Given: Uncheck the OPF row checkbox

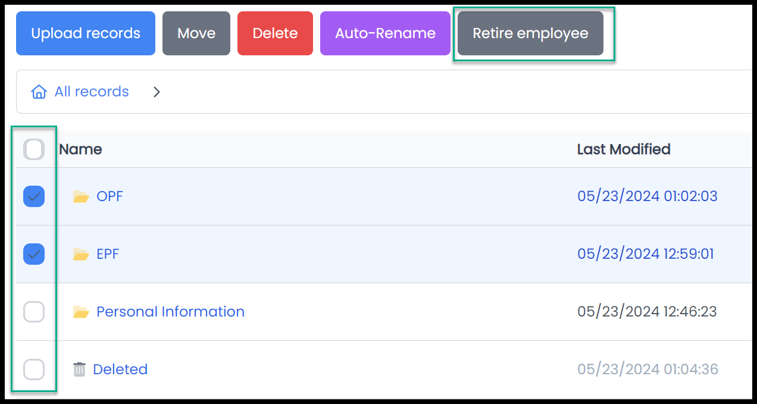Looking at the screenshot, I should tap(34, 196).
